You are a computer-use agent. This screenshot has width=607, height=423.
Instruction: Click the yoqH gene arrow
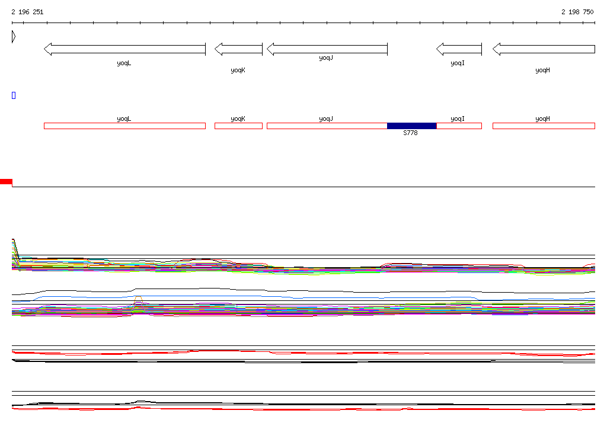[x=544, y=49]
